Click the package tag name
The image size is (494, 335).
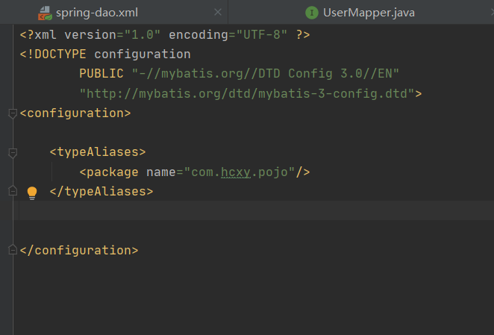[x=113, y=172]
